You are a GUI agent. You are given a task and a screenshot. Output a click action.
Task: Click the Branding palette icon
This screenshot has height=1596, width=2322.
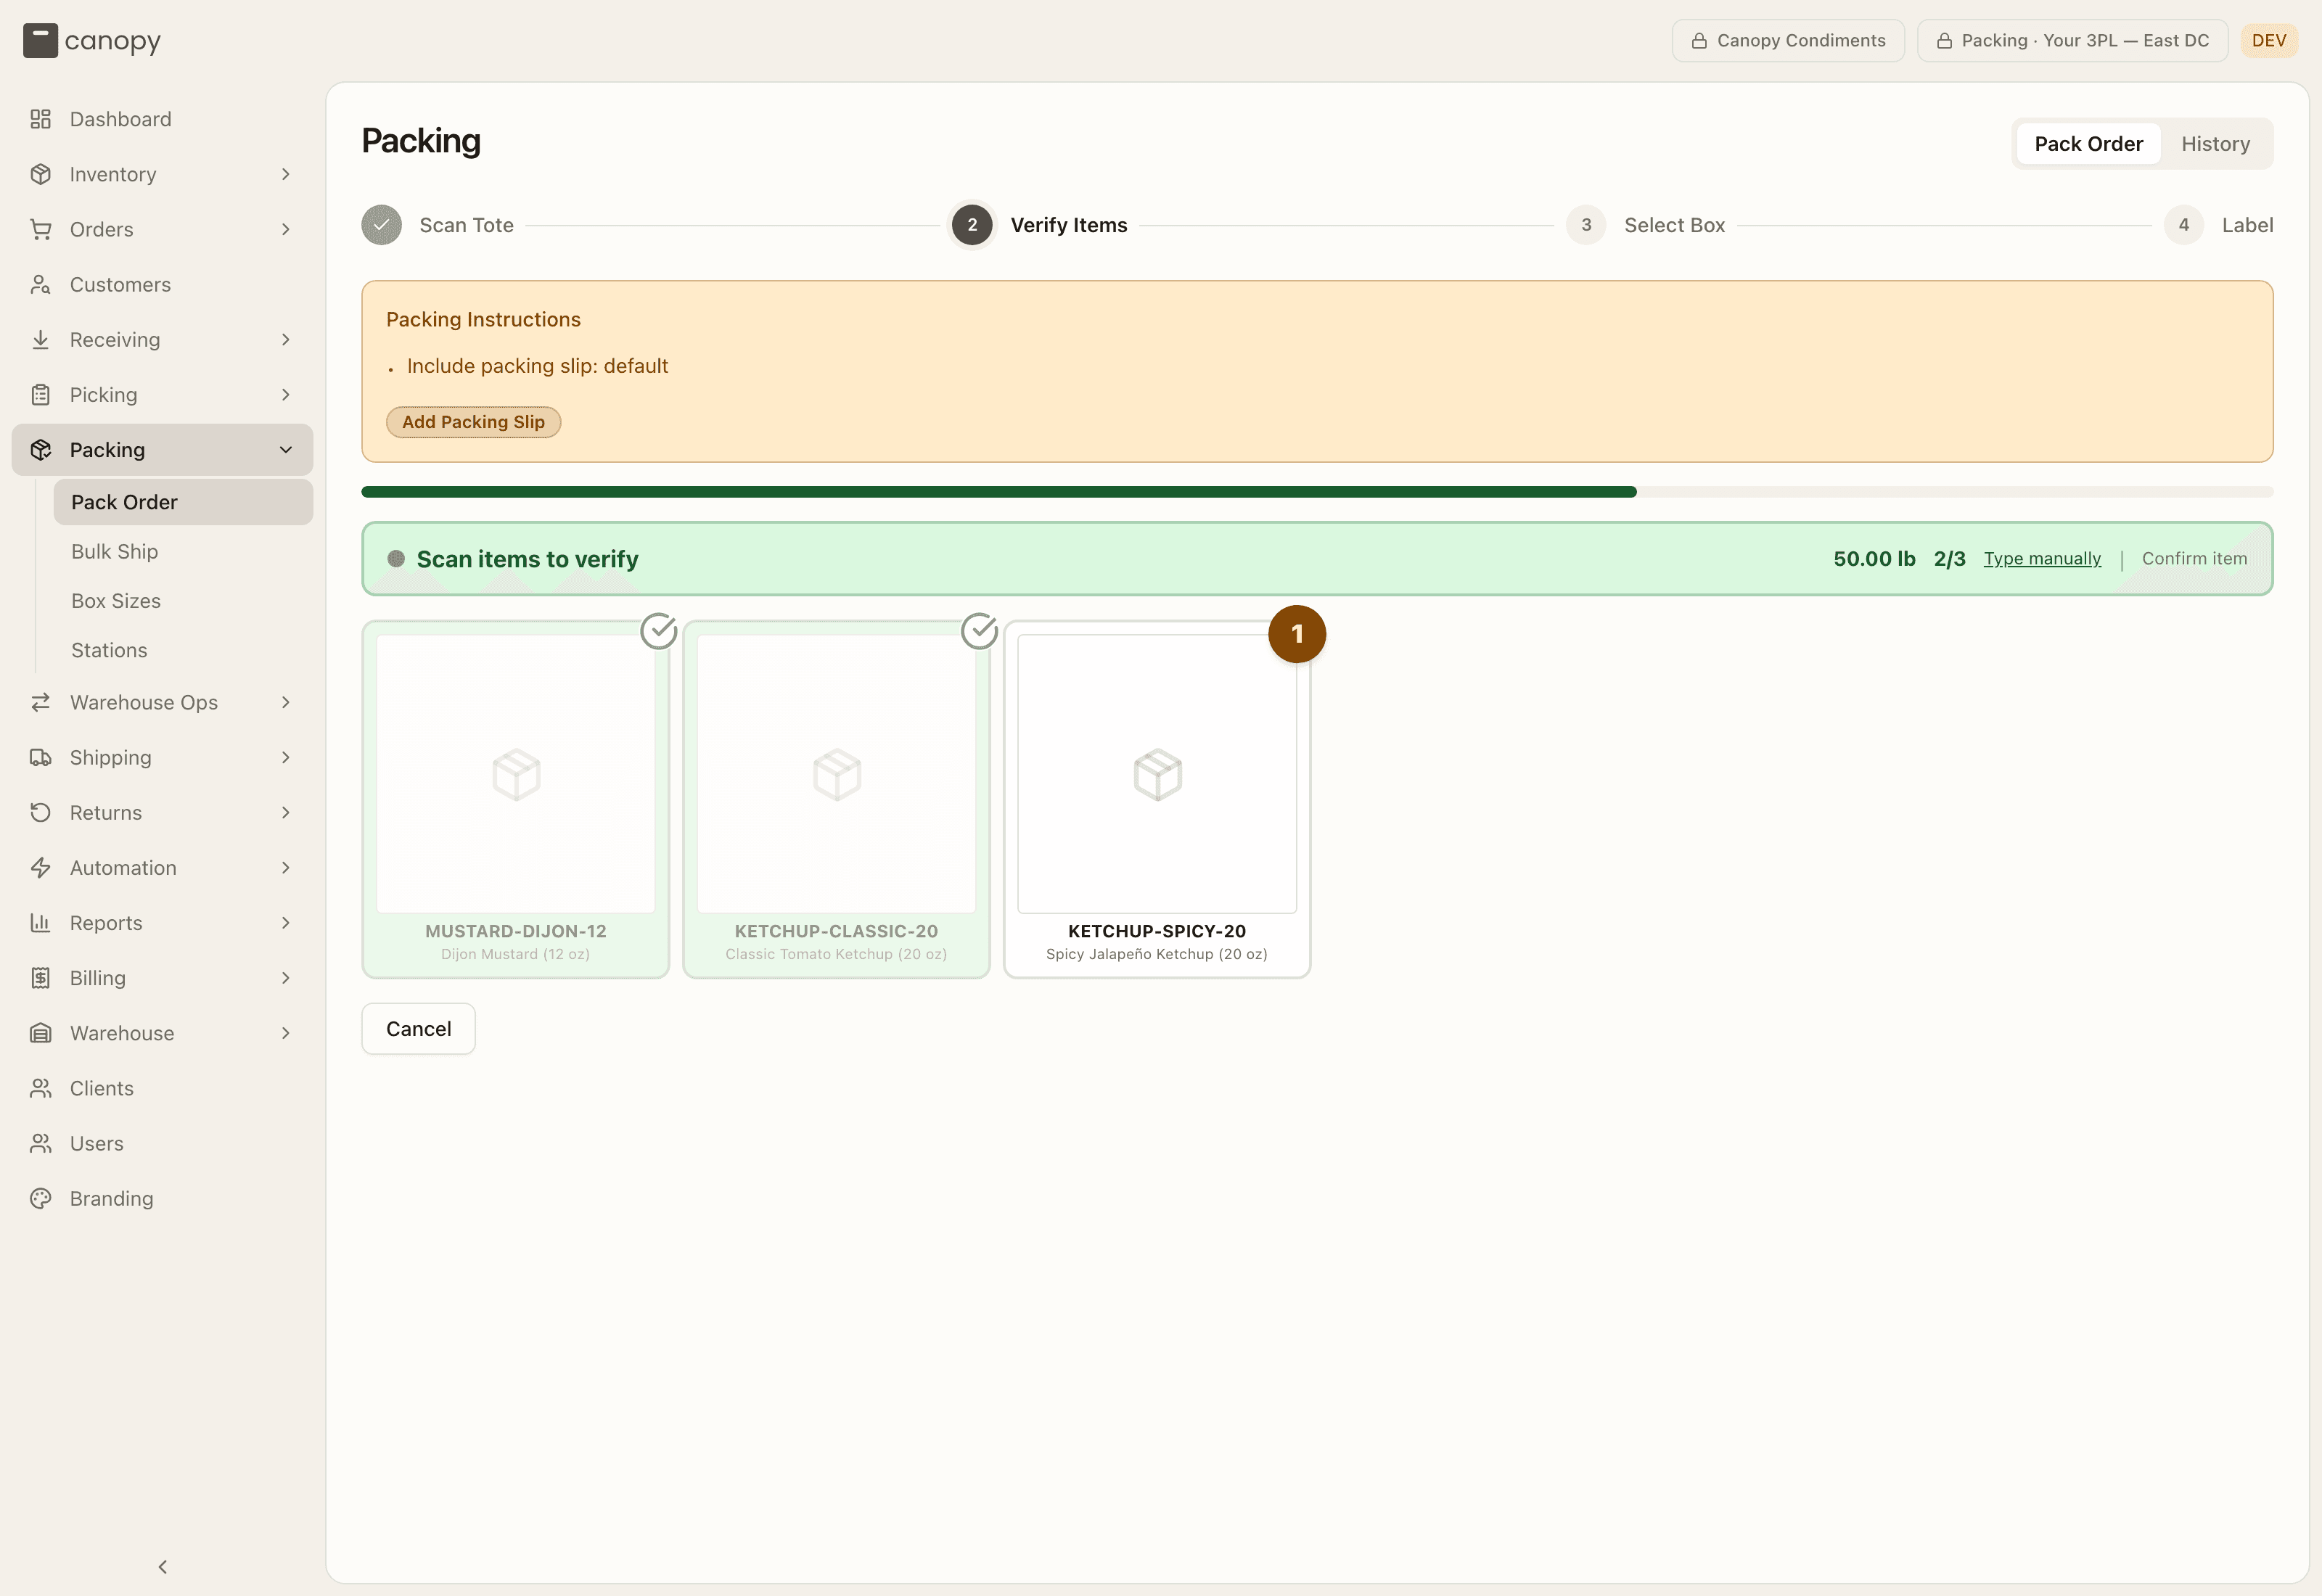[x=40, y=1198]
